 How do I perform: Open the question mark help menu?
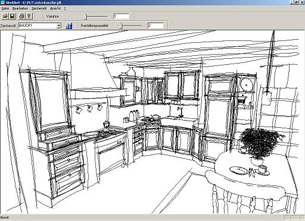click(x=65, y=8)
